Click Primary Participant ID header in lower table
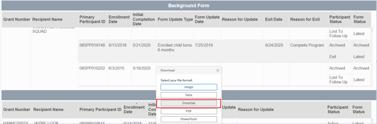 100,109
